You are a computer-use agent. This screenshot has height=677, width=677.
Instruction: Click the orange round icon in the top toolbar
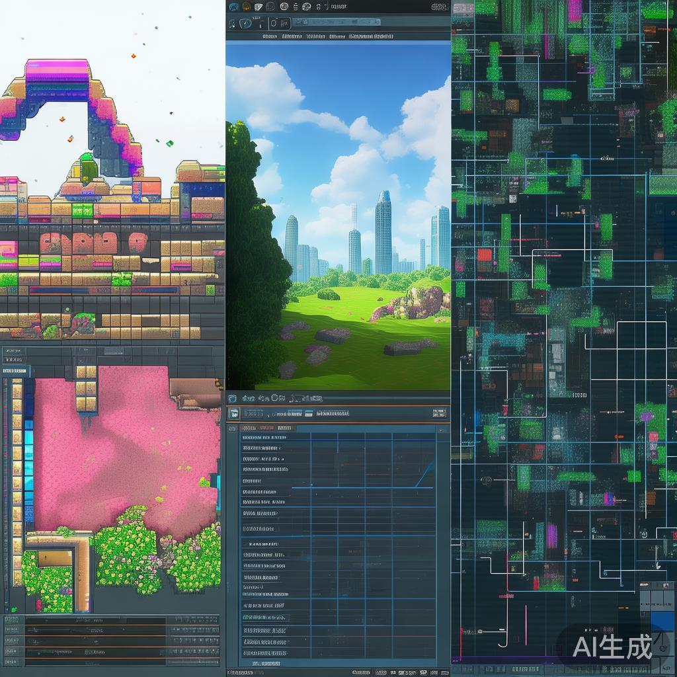tap(247, 7)
